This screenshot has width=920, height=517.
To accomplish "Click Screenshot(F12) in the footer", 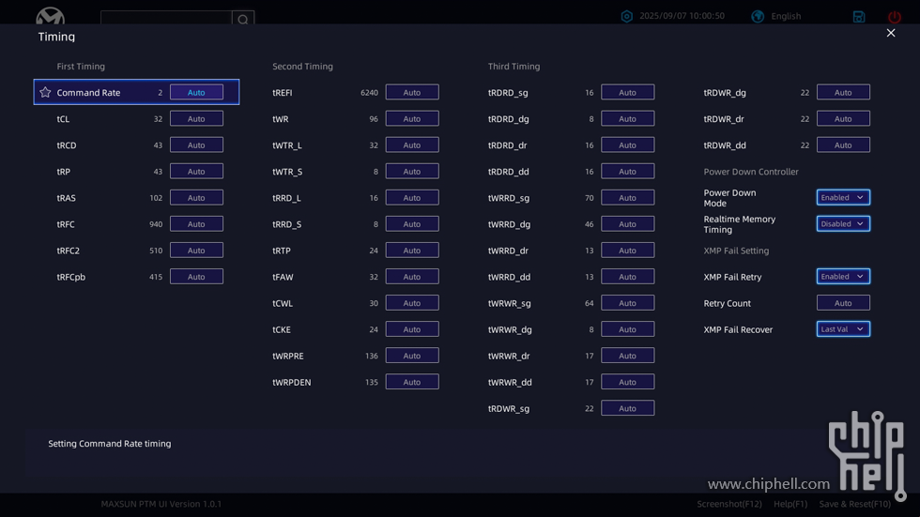I will tap(729, 504).
